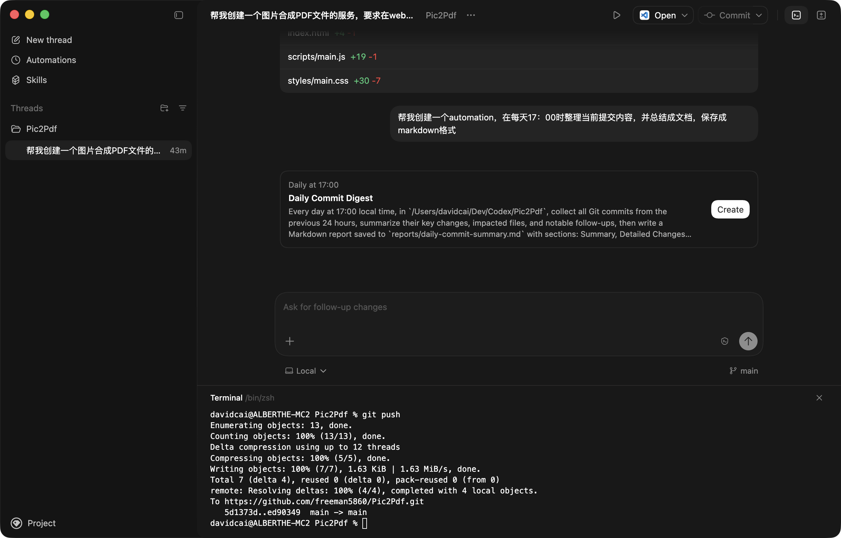Toggle the sidebar visibility
This screenshot has height=538, width=841.
[x=178, y=15]
